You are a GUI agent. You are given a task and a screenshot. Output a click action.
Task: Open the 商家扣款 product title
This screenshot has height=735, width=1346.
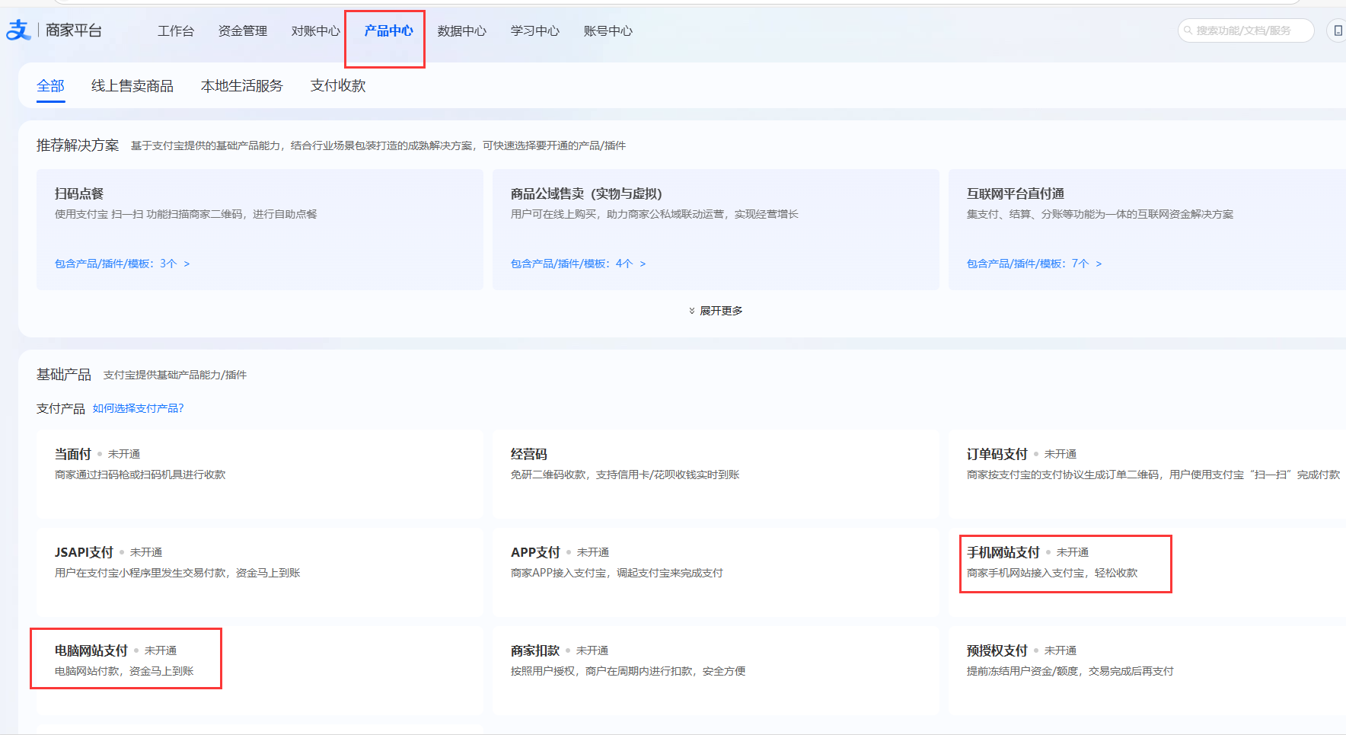(x=535, y=650)
